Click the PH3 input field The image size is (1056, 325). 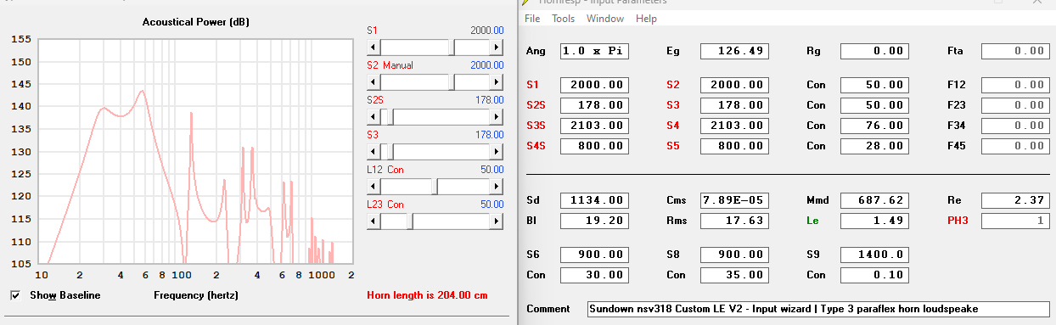pos(1015,221)
